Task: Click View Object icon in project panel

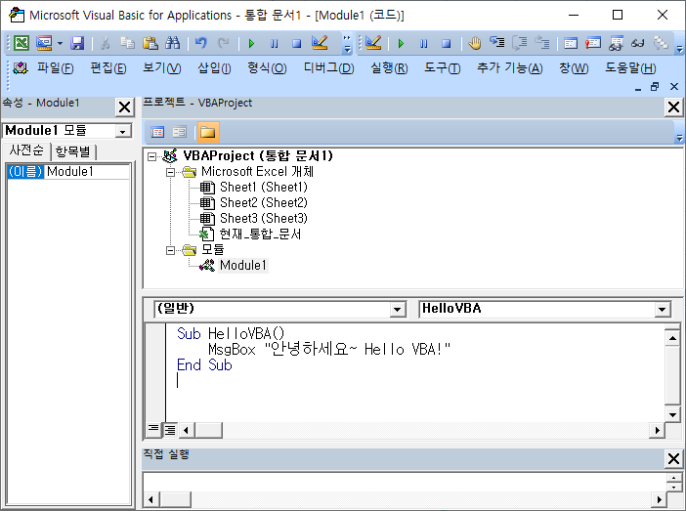Action: pos(180,132)
